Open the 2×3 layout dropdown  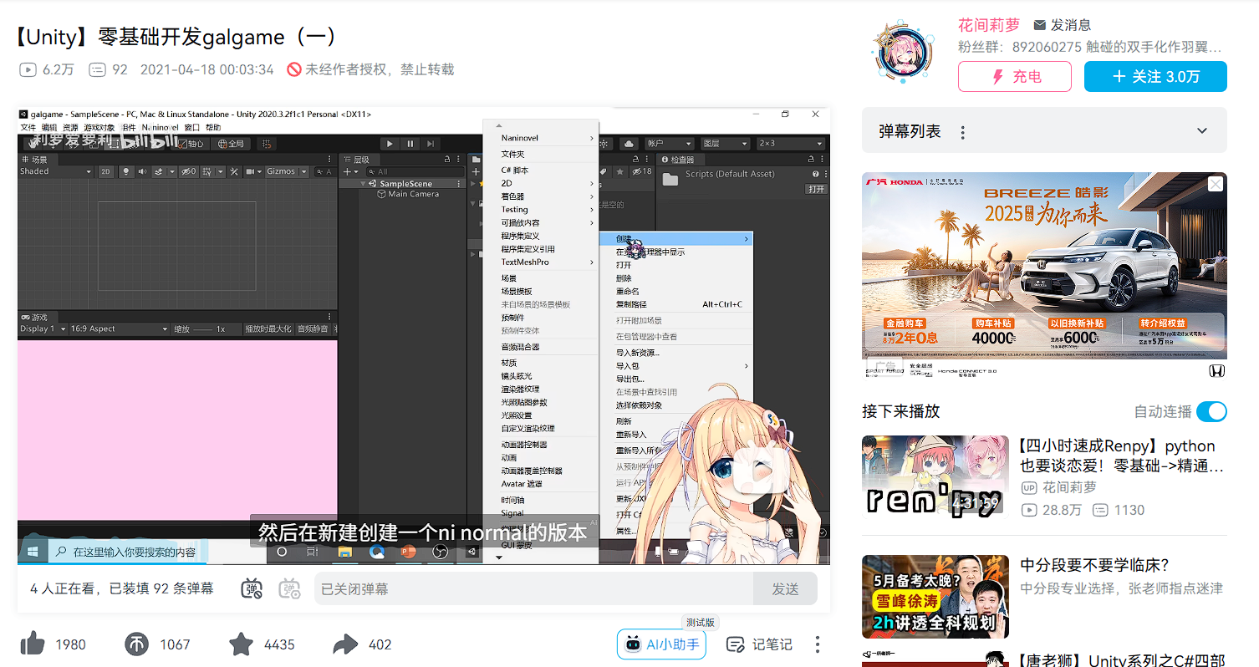pyautogui.click(x=790, y=144)
